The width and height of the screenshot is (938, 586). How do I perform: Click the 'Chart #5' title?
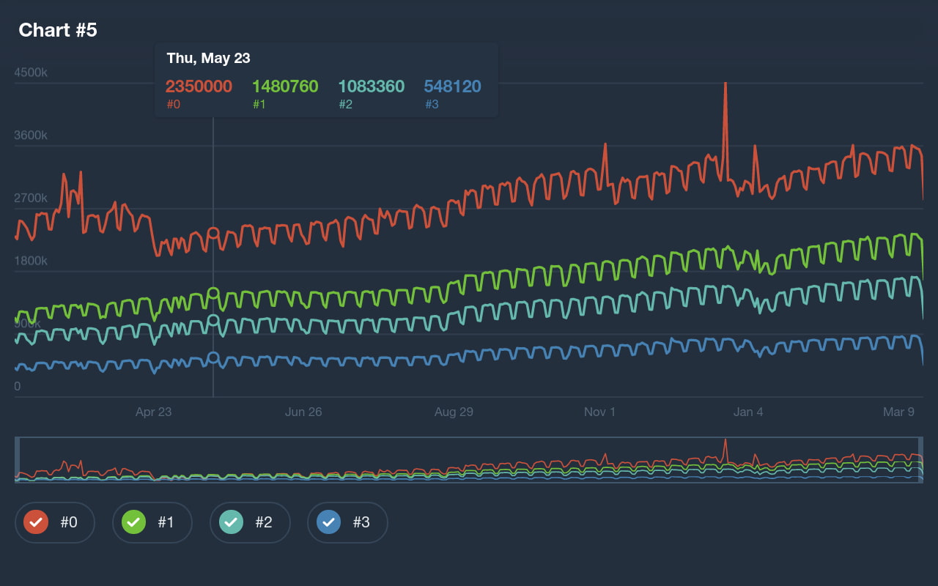pyautogui.click(x=58, y=30)
